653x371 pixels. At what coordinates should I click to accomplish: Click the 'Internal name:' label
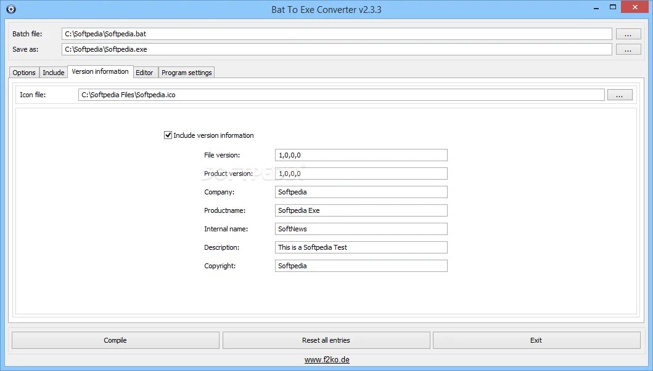coord(226,229)
